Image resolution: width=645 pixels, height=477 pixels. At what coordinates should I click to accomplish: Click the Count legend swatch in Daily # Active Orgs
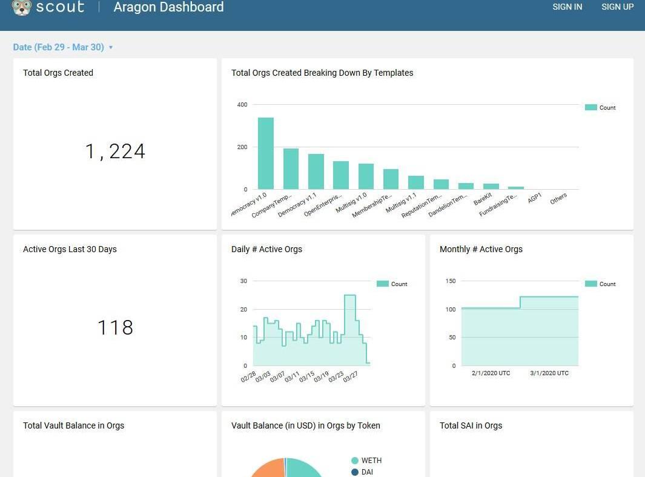pos(383,284)
